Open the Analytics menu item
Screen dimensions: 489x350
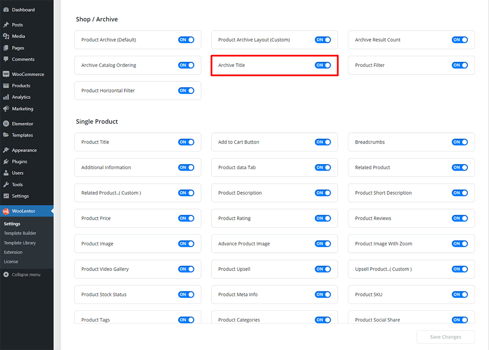click(x=21, y=97)
